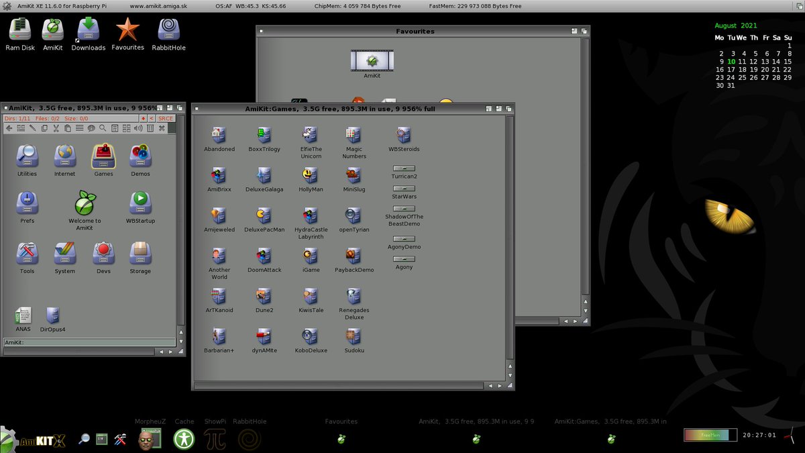Open Welcome to AmiKit apple icon
Viewport: 805px width, 453px height.
(85, 211)
